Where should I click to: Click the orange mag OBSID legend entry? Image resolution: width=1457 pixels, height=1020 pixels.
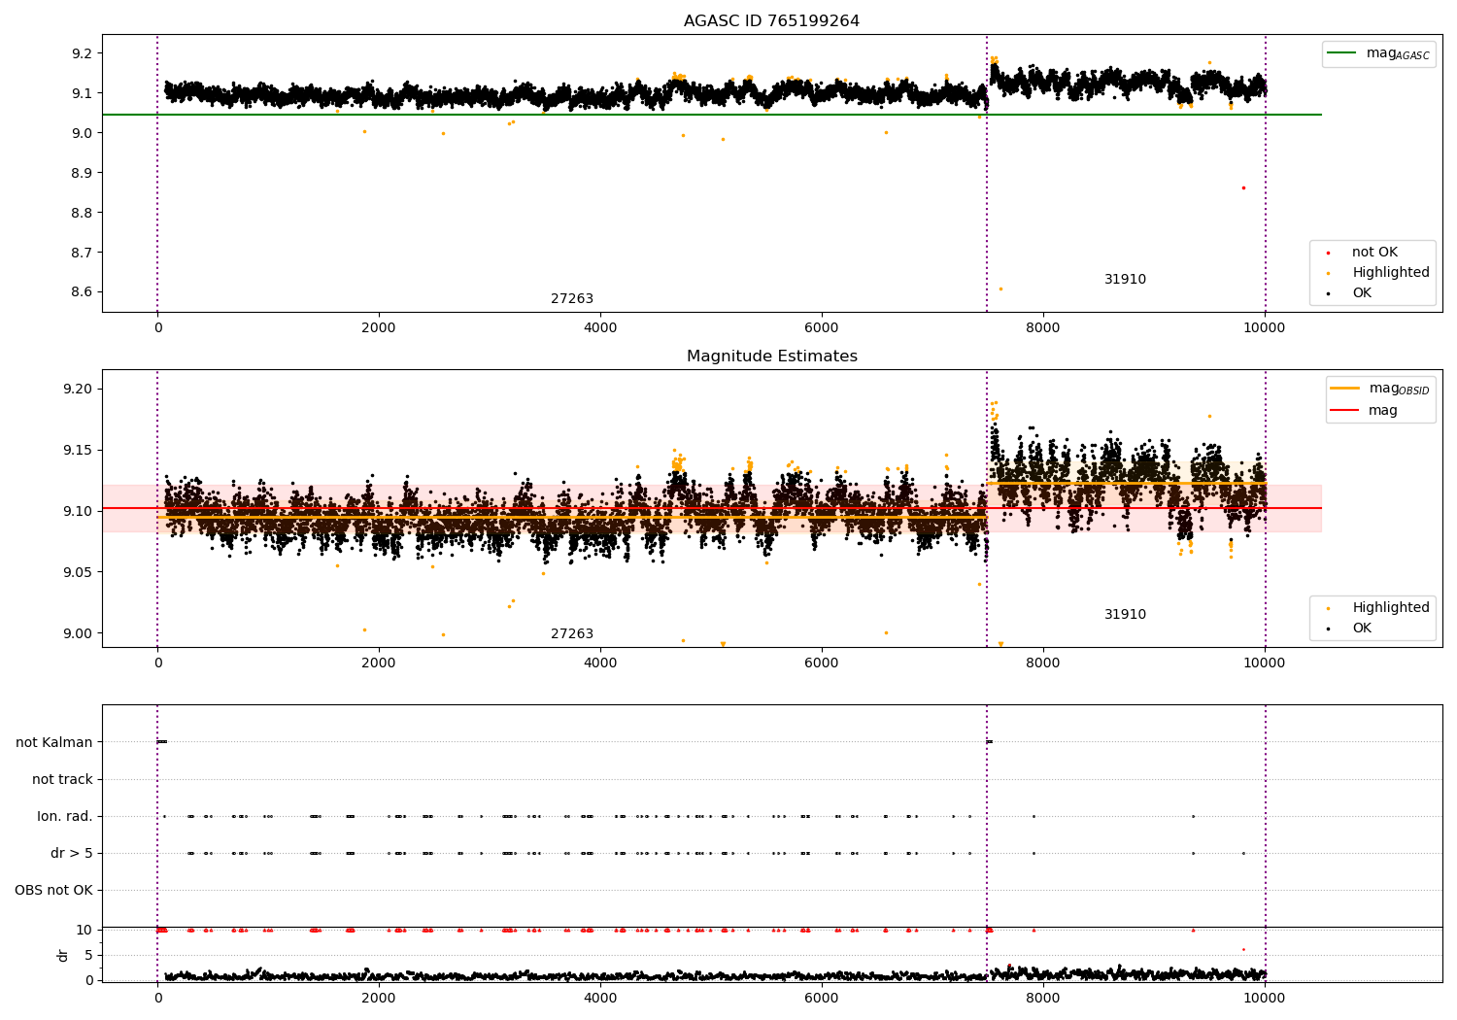click(x=1380, y=389)
